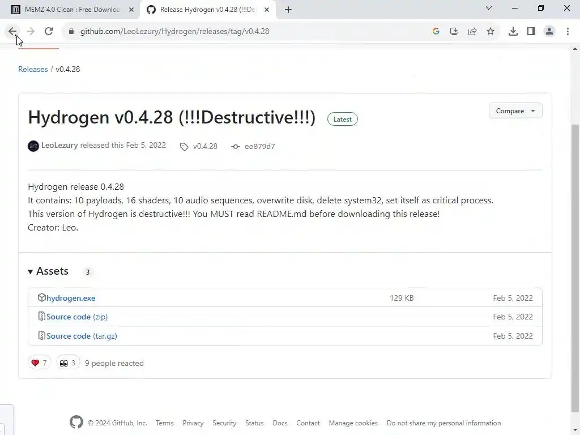Viewport: 580px width, 435px height.
Task: Click the scrollbar down arrow
Action: (575, 430)
